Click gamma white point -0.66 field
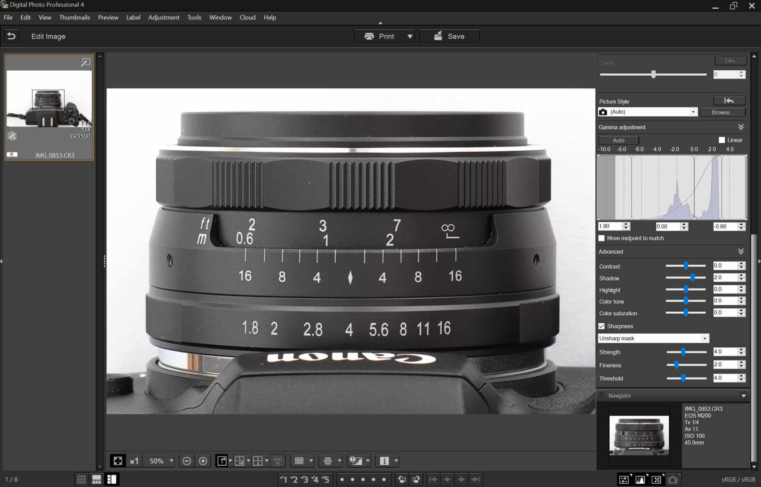Image resolution: width=761 pixels, height=487 pixels. pyautogui.click(x=725, y=226)
